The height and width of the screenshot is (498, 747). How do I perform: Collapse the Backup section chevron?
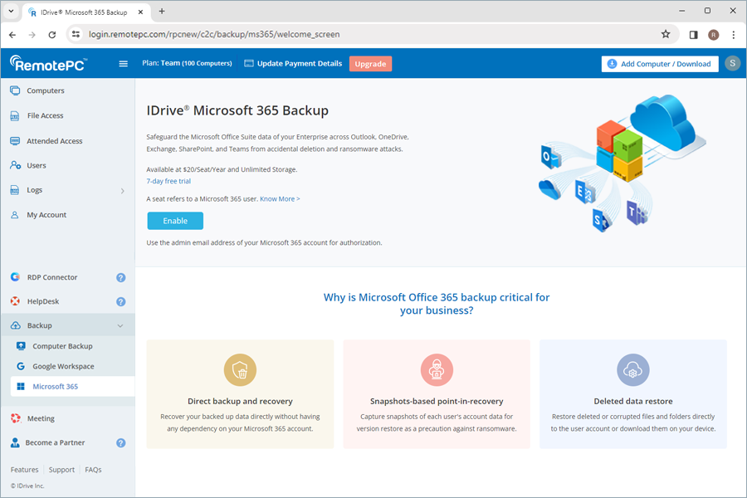(x=120, y=326)
